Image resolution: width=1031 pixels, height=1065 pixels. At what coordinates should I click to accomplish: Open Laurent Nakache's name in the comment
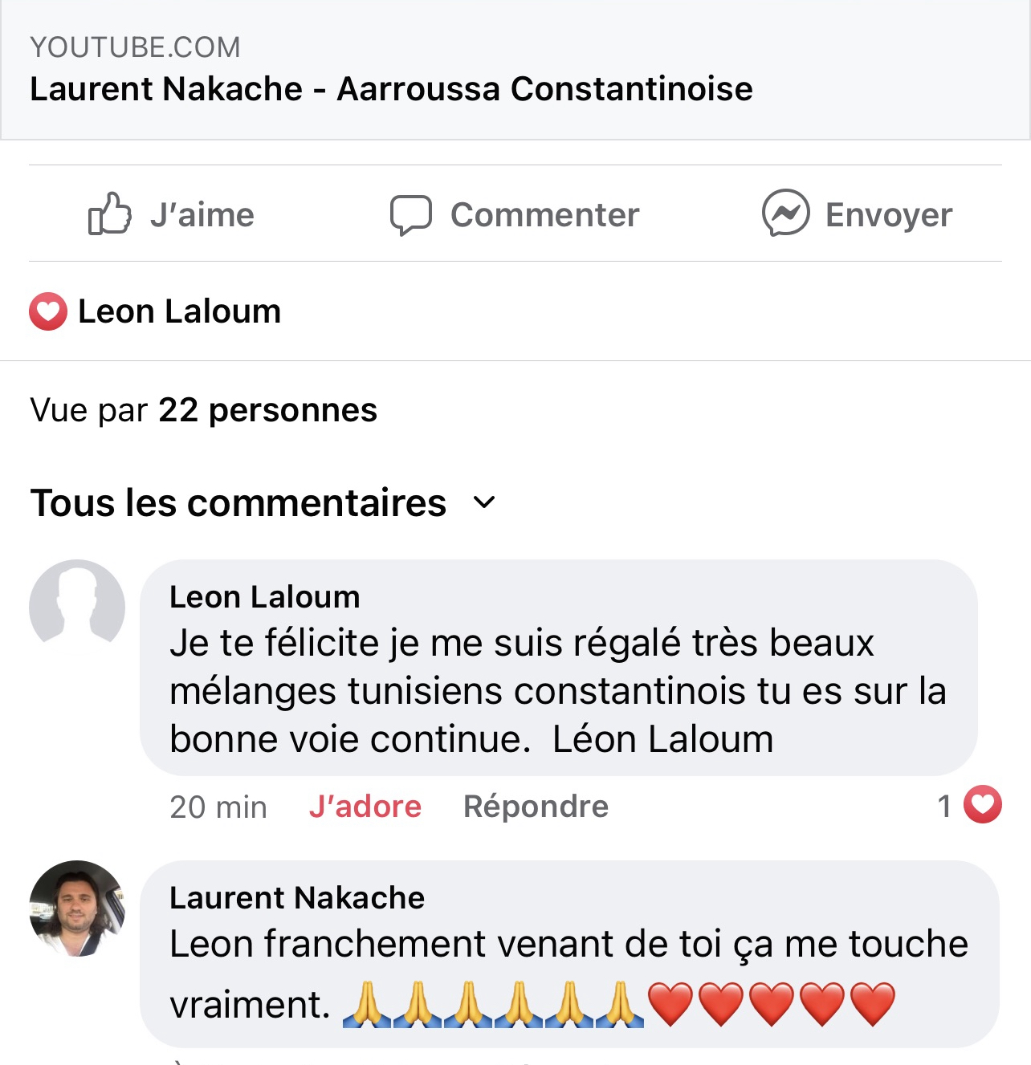[296, 897]
